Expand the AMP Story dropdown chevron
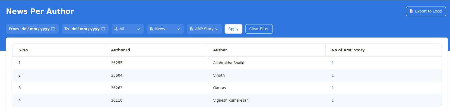 216,29
